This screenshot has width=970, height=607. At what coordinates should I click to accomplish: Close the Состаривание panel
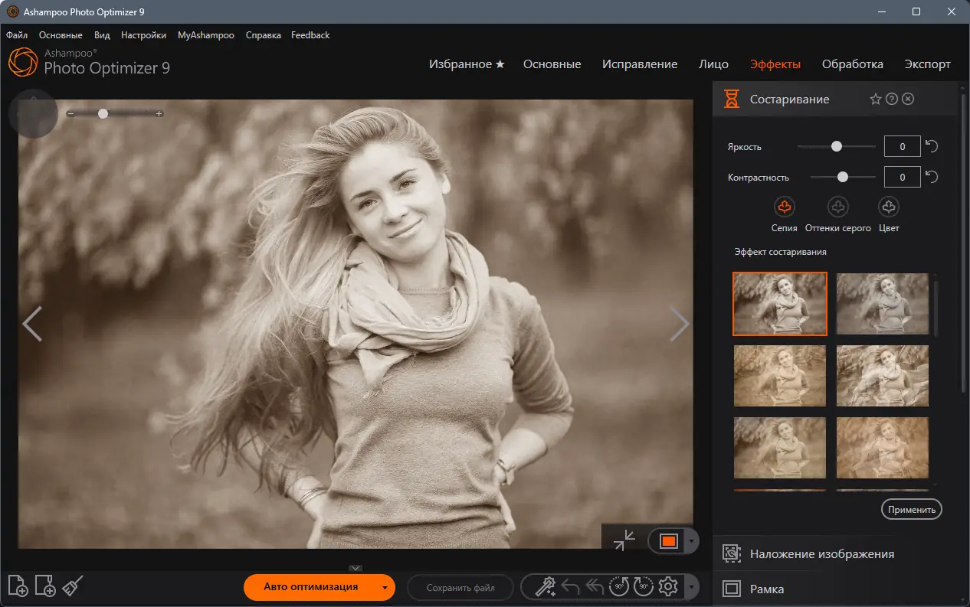[x=908, y=99]
